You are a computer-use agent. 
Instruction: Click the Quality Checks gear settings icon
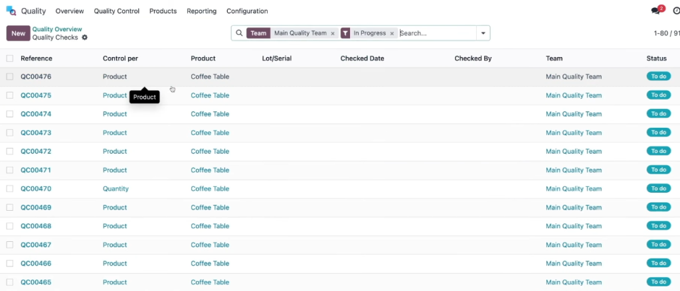pos(84,38)
